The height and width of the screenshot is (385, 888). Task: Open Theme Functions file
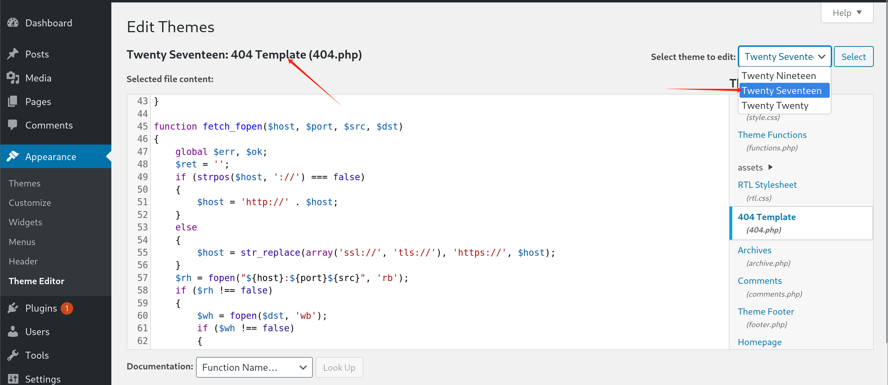click(x=772, y=135)
